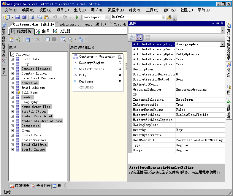Click the Save icon in main toolbar

coord(18,17)
